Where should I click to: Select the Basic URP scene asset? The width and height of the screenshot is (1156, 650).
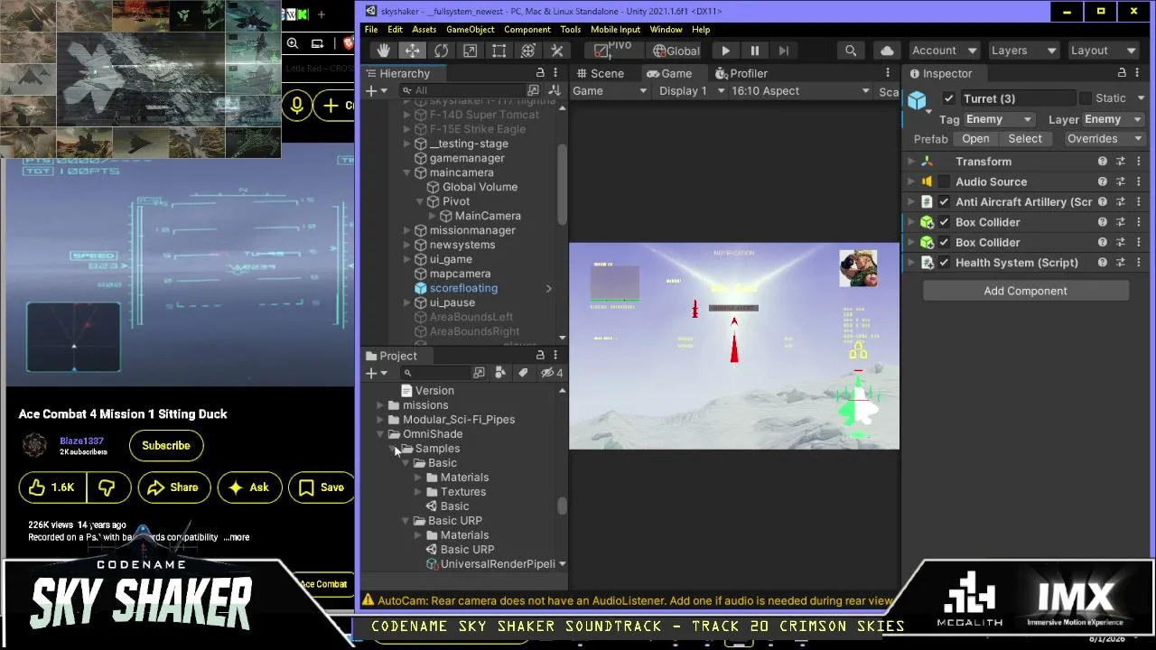pos(467,550)
